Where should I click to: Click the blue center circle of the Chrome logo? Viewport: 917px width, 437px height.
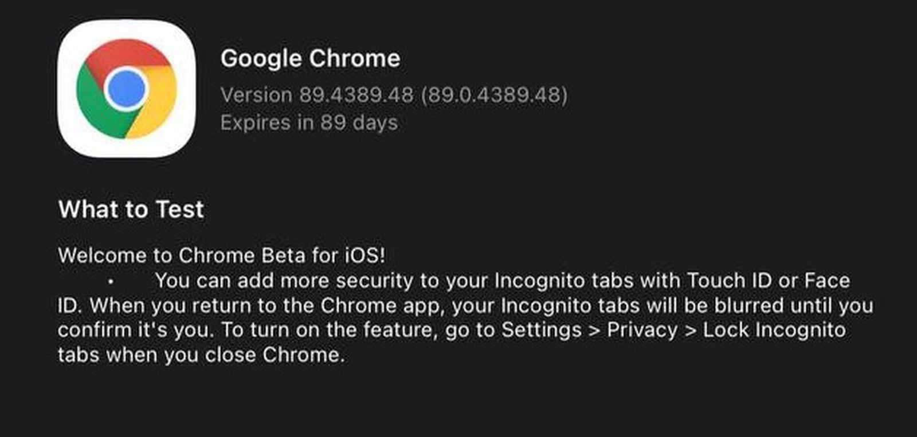(x=127, y=90)
